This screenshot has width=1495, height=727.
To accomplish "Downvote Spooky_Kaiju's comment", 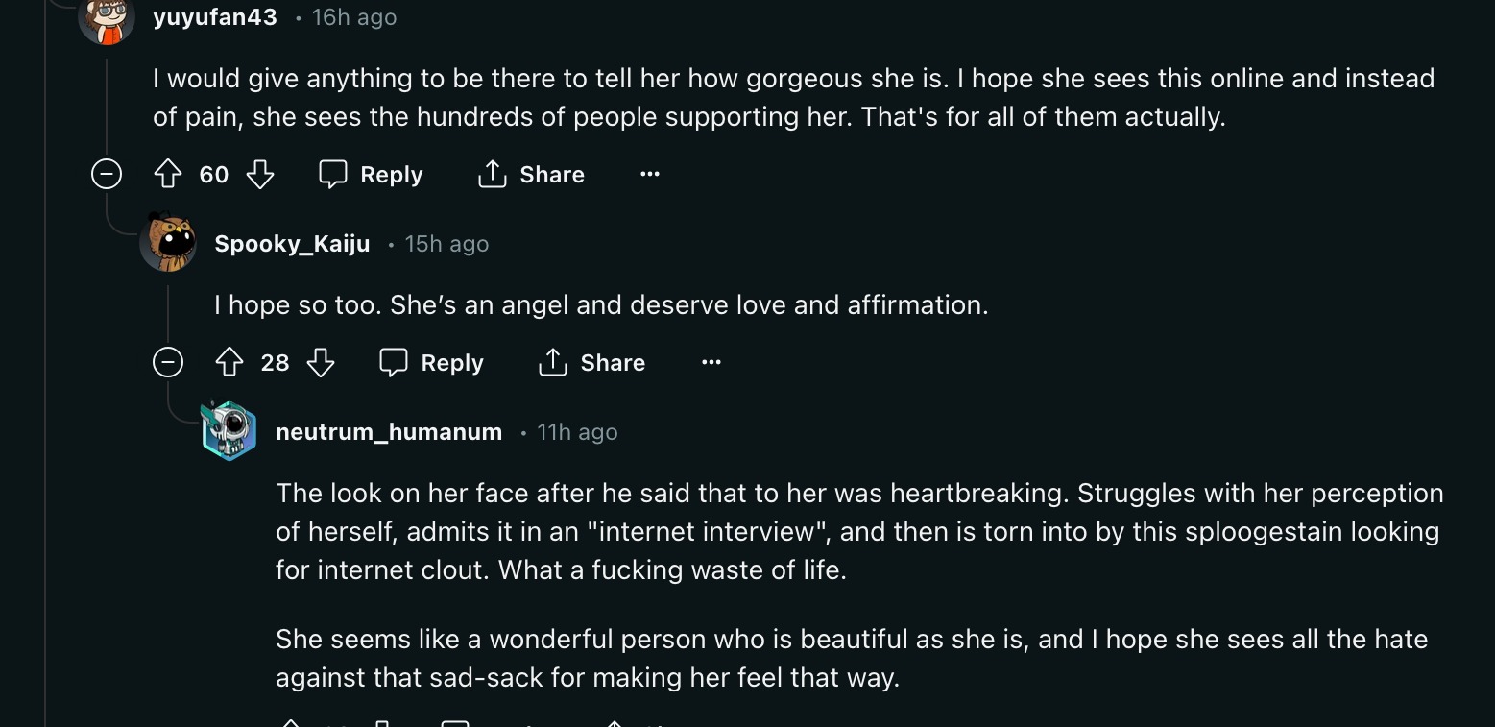I will click(321, 362).
